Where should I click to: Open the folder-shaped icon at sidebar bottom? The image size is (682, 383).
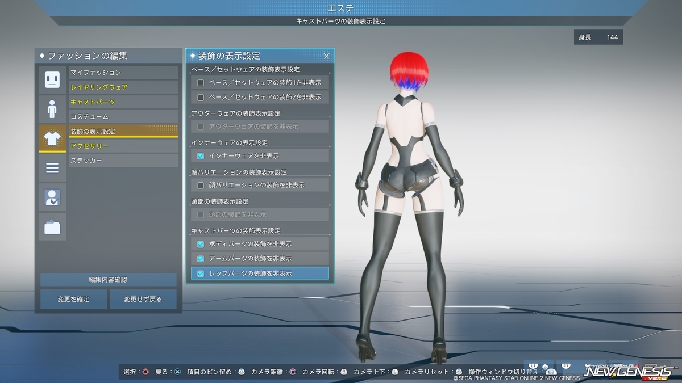[x=52, y=226]
